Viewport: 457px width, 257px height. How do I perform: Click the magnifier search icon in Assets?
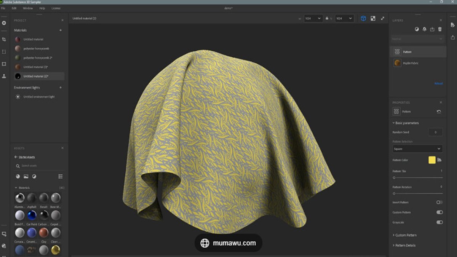18,166
